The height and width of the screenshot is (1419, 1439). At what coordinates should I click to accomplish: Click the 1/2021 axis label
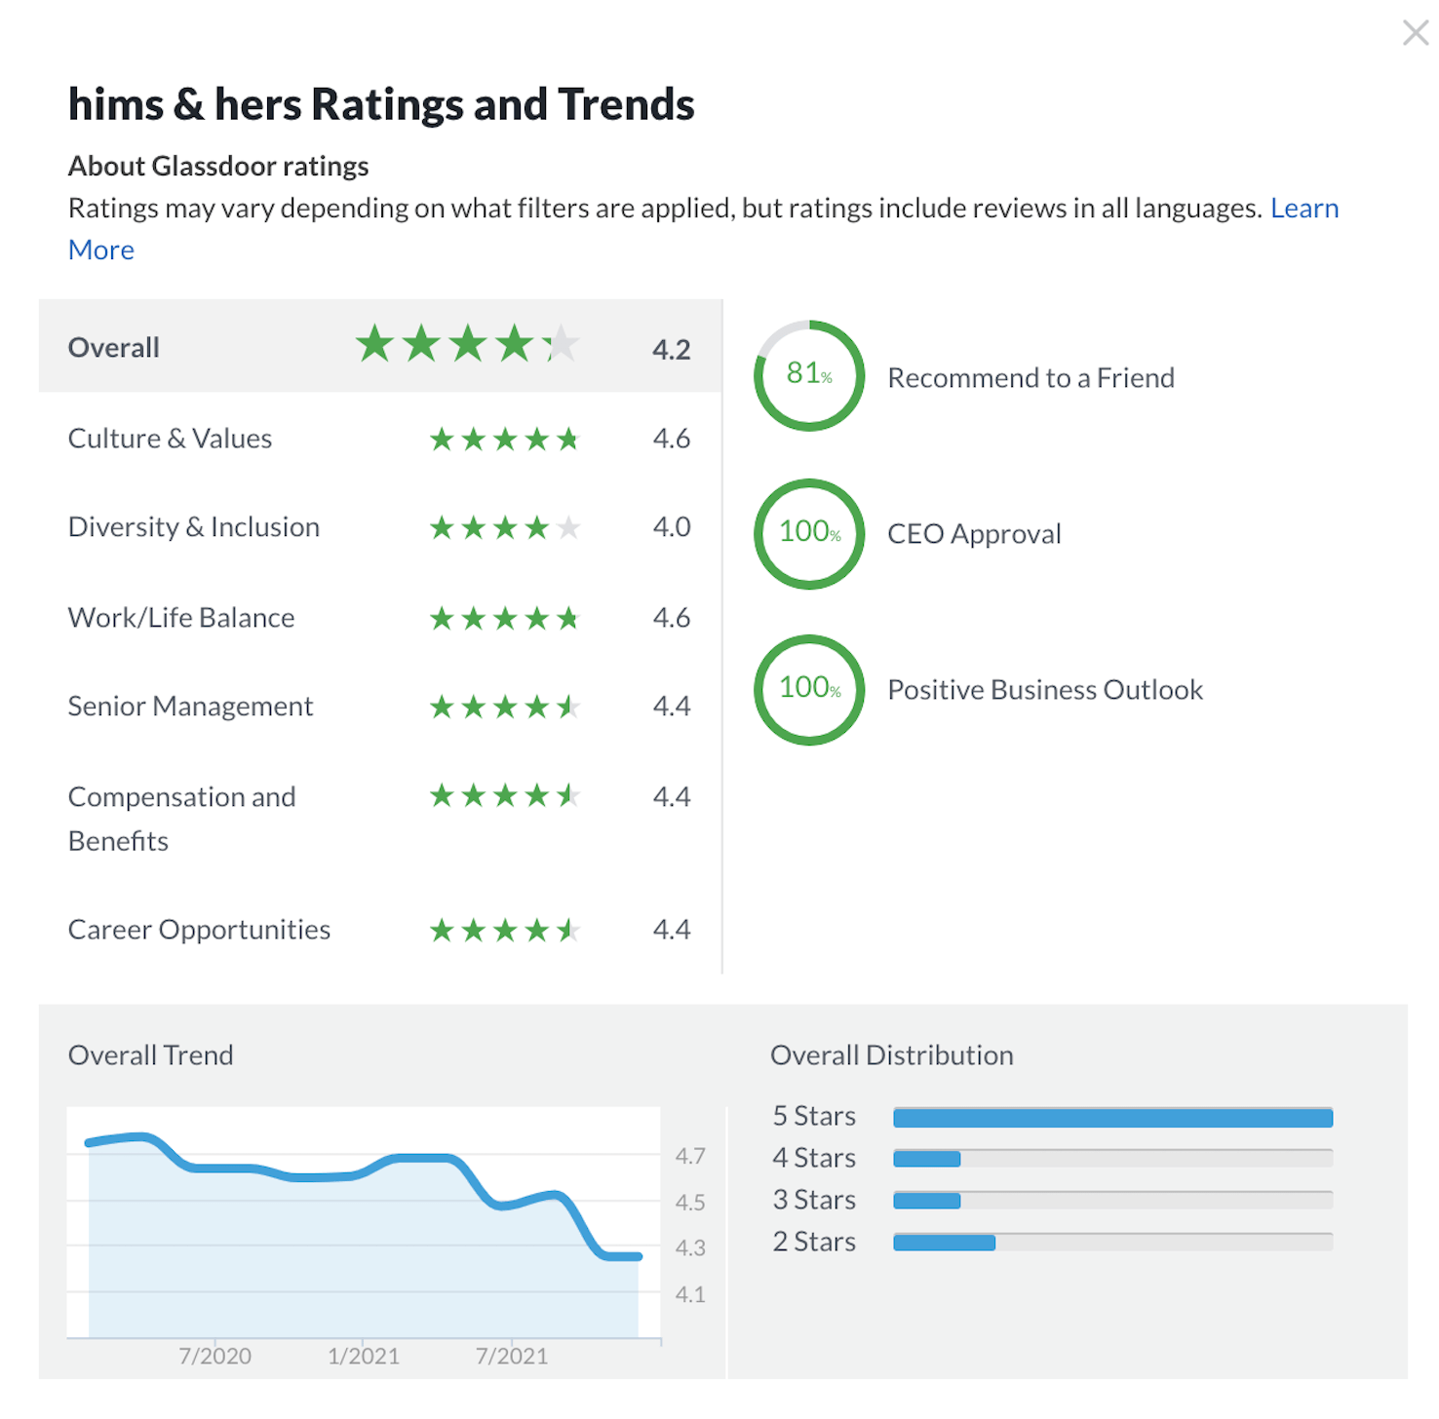(x=363, y=1356)
